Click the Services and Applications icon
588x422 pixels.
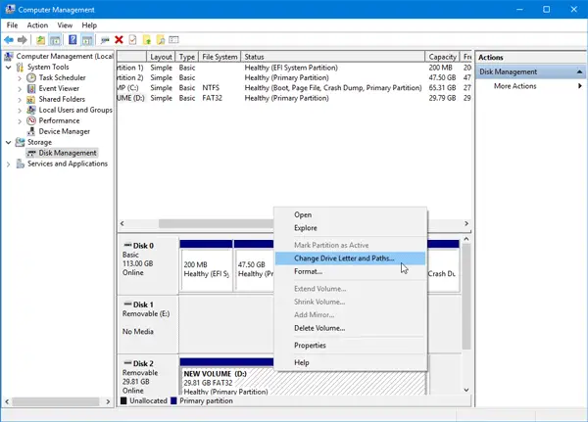[x=20, y=164]
